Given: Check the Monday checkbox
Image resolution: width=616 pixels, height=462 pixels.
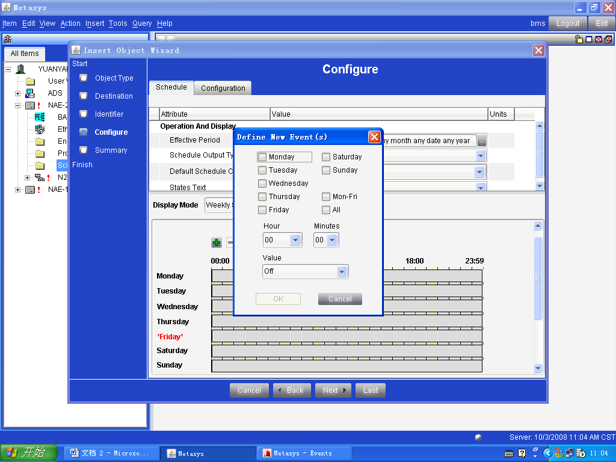Looking at the screenshot, I should pos(262,157).
